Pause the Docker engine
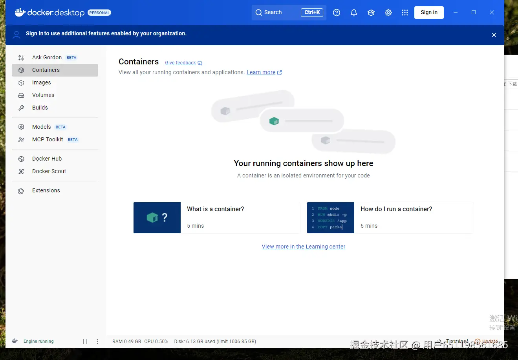This screenshot has width=518, height=360. click(x=85, y=342)
